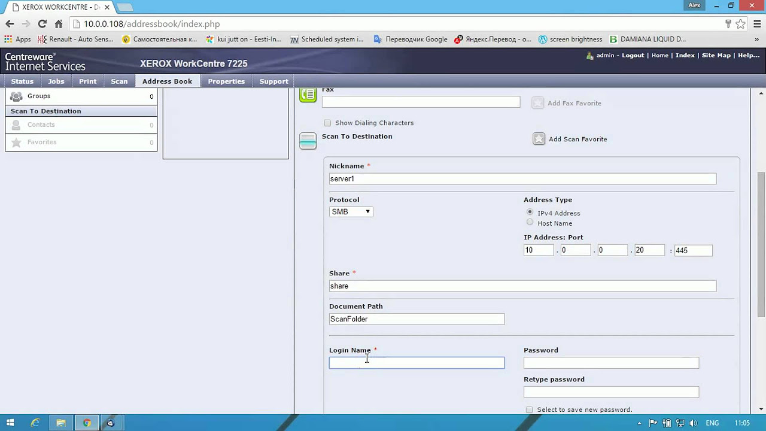Select the Host Name radio button
The width and height of the screenshot is (766, 431).
(530, 222)
